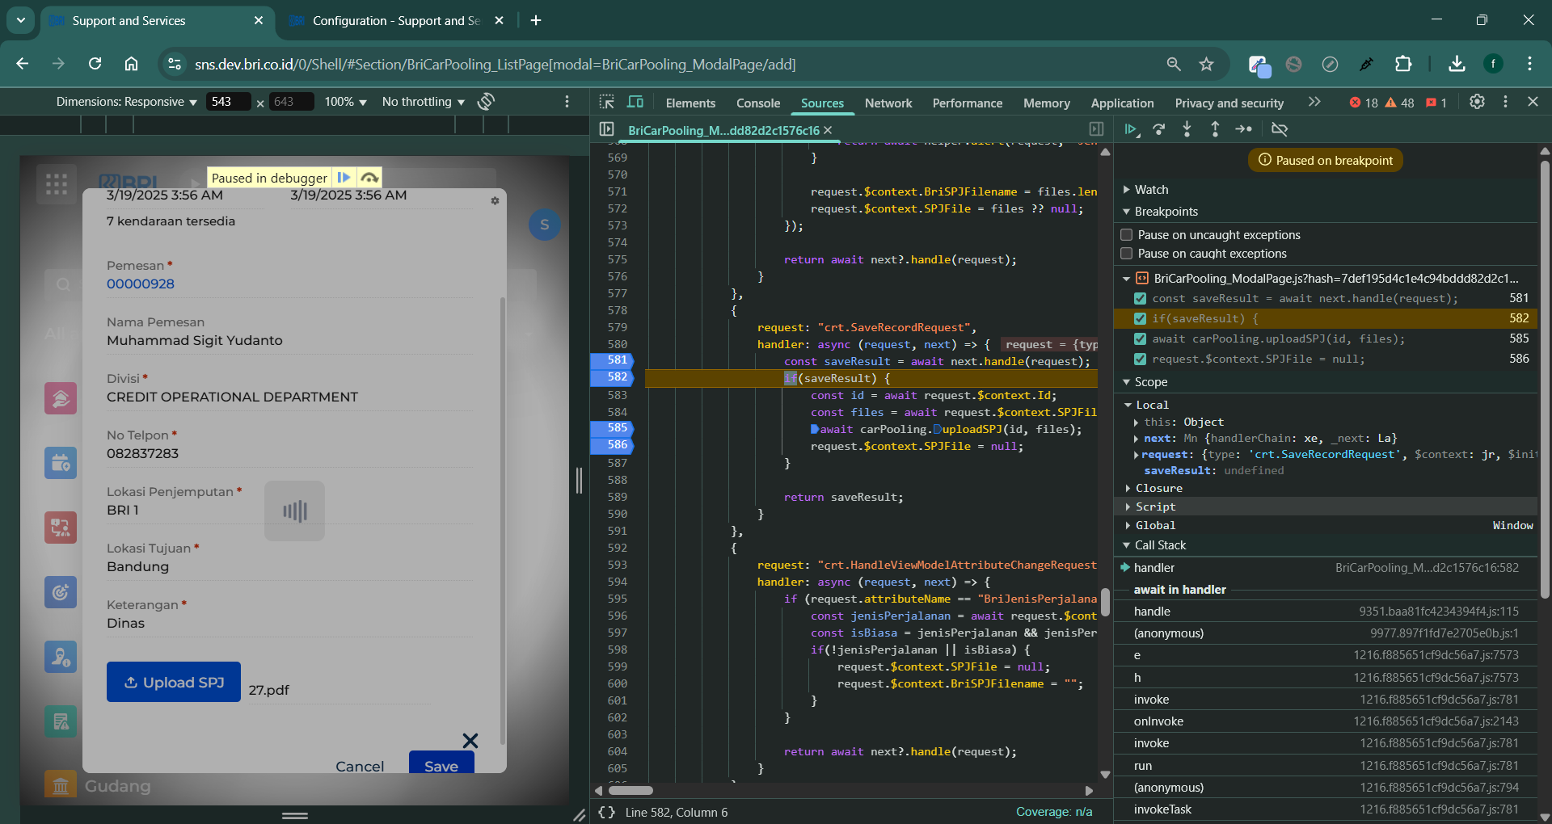Viewport: 1552px width, 824px height.
Task: Uncheck breakpoint request.$context.SPJFile line 586
Action: tap(1140, 359)
